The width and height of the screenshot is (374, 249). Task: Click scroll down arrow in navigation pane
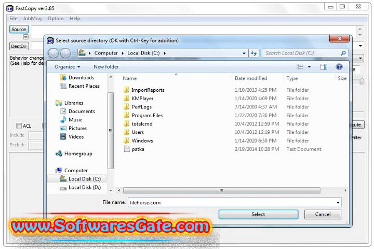111,190
